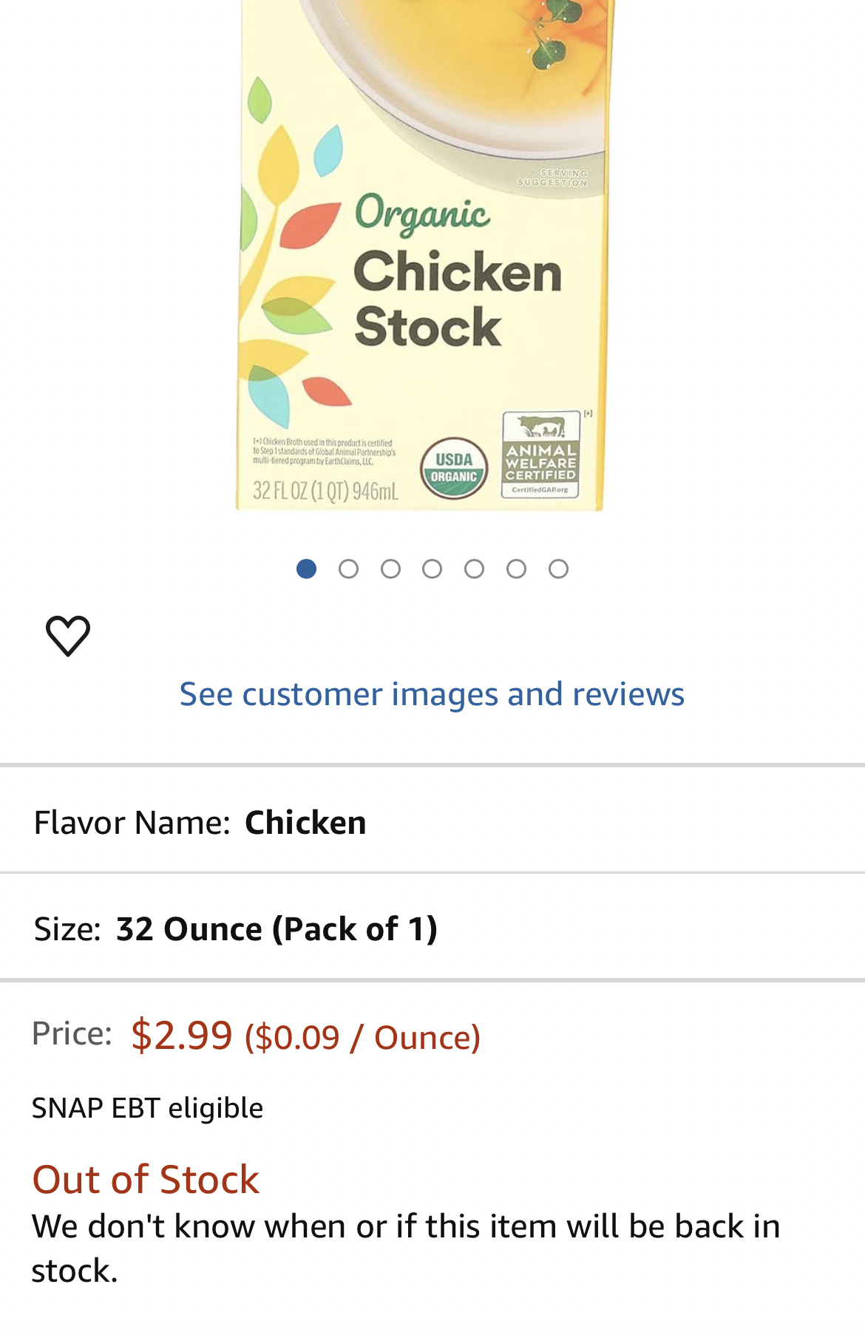Open See customer images and reviews link
Screen dimensions: 865x1335
(x=432, y=694)
